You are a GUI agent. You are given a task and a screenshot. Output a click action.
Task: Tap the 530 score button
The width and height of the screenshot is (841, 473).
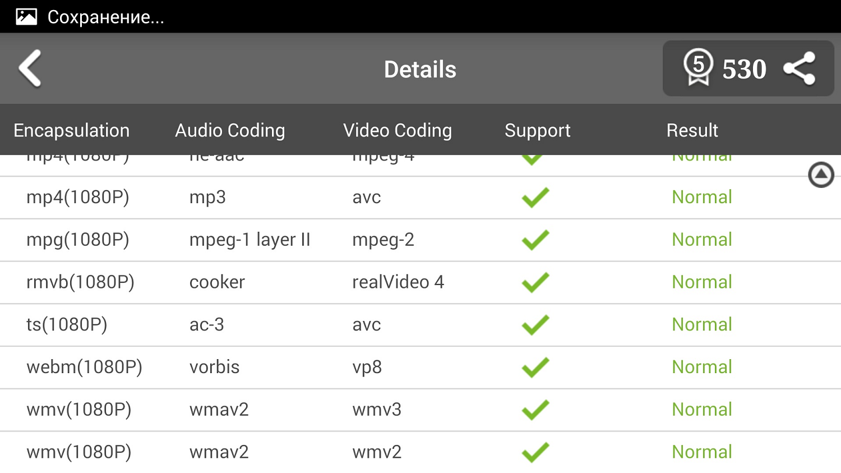pyautogui.click(x=744, y=69)
